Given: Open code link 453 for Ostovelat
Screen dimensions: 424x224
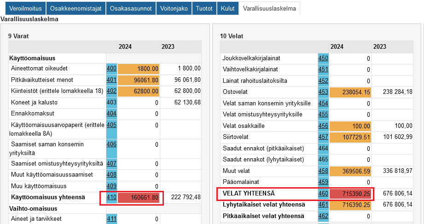Looking at the screenshot, I should tap(323, 92).
